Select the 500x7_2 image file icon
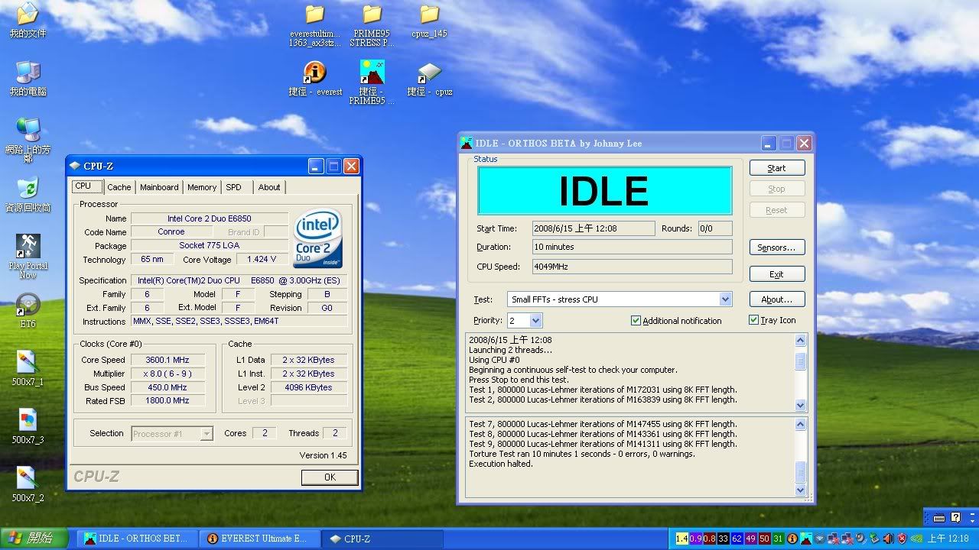Screen dimensions: 979x550 tap(28, 484)
